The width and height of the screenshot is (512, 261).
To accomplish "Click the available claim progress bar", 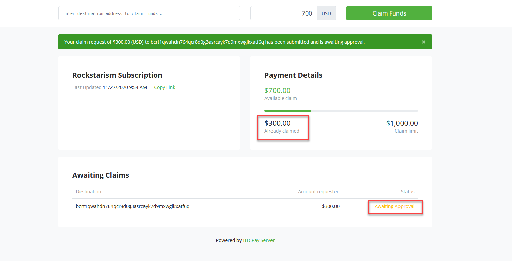I will [341, 110].
